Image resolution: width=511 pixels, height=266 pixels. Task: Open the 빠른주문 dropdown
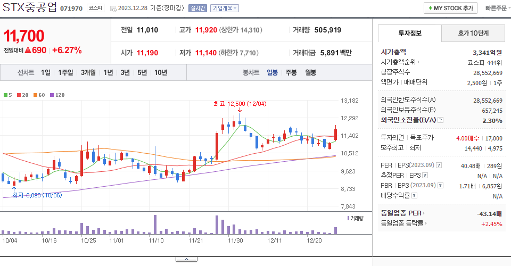click(x=498, y=8)
